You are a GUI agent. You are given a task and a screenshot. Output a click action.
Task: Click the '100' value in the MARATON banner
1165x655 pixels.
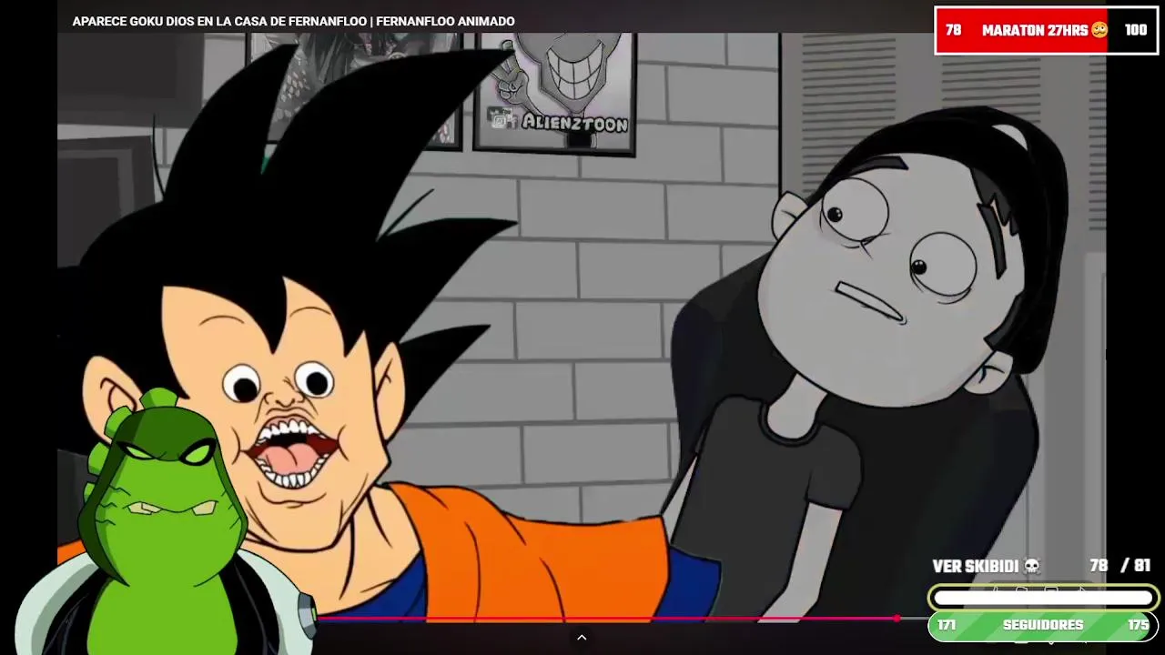point(1135,30)
